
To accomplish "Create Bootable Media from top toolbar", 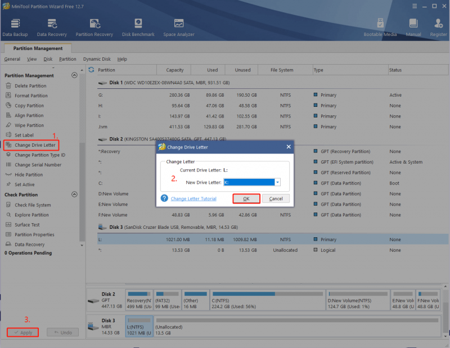I will tap(380, 28).
